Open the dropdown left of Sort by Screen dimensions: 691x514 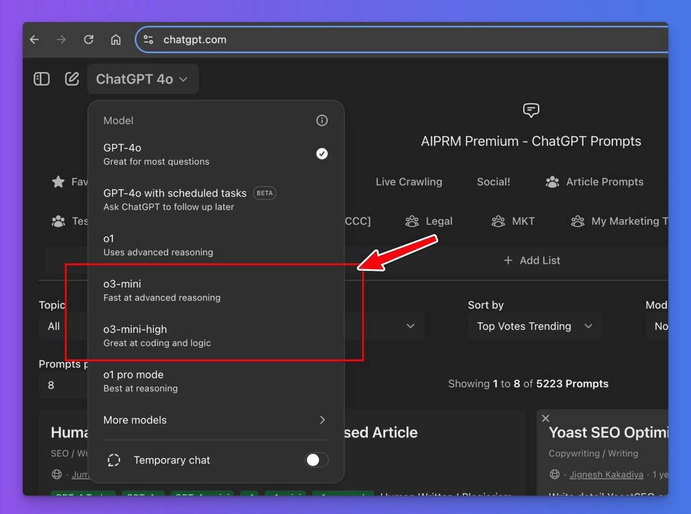384,326
